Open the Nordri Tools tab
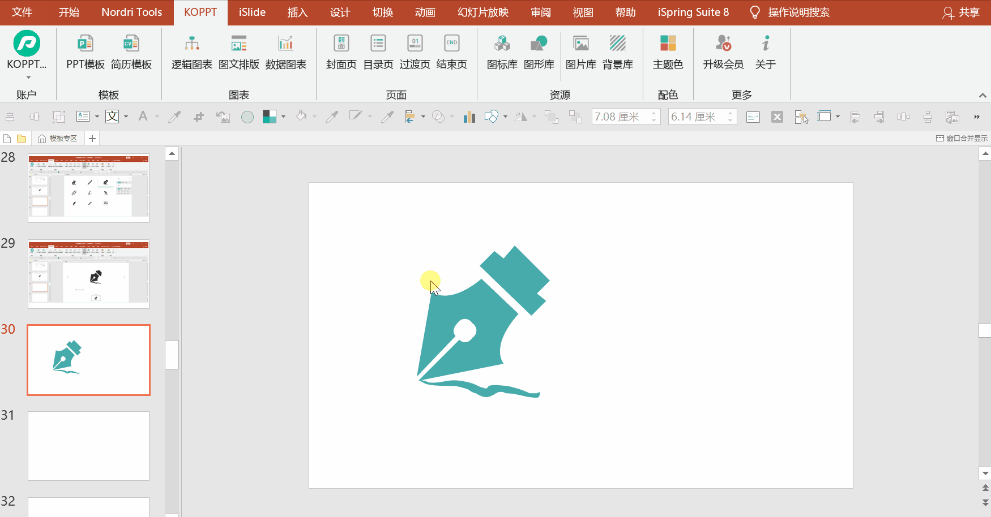 [x=132, y=12]
